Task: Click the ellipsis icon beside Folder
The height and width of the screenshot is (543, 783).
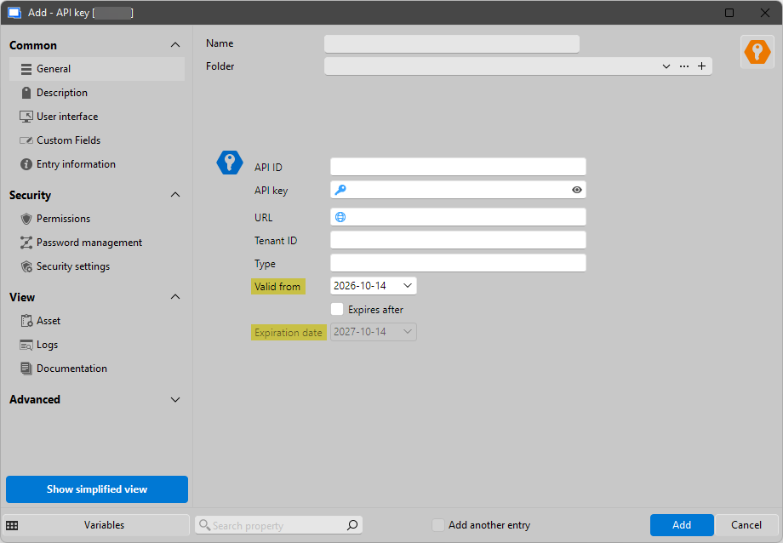Action: [x=684, y=66]
